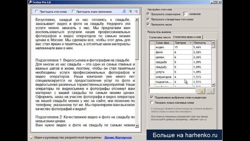Toggle 'Приглушить стоп-слова' checkbox

37,11
